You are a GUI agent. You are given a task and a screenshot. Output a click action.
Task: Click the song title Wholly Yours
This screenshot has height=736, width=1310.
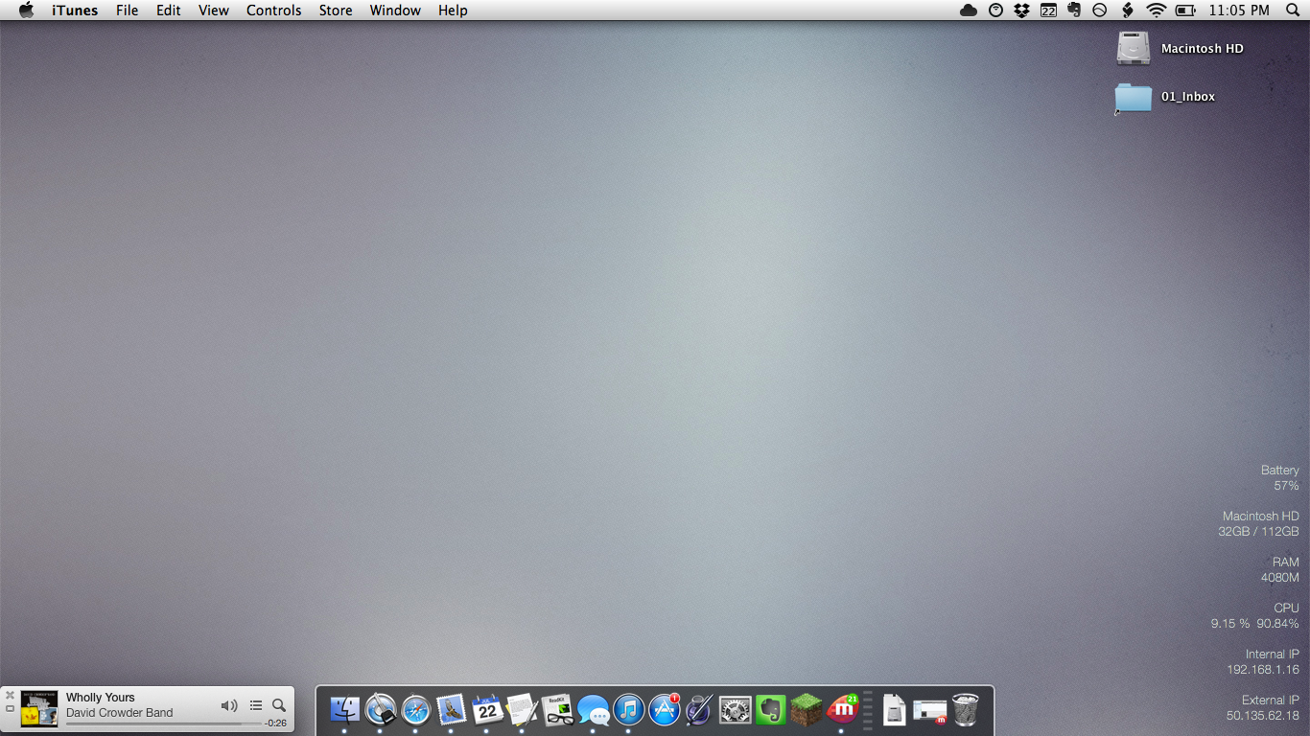pyautogui.click(x=101, y=698)
